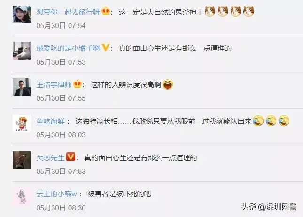
Task: Click the crown badge next to 王浩宇律师
Action: tap(78, 84)
